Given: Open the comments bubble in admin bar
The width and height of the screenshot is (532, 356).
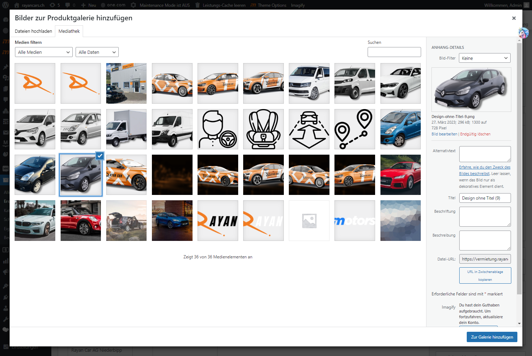Looking at the screenshot, I should [x=70, y=5].
